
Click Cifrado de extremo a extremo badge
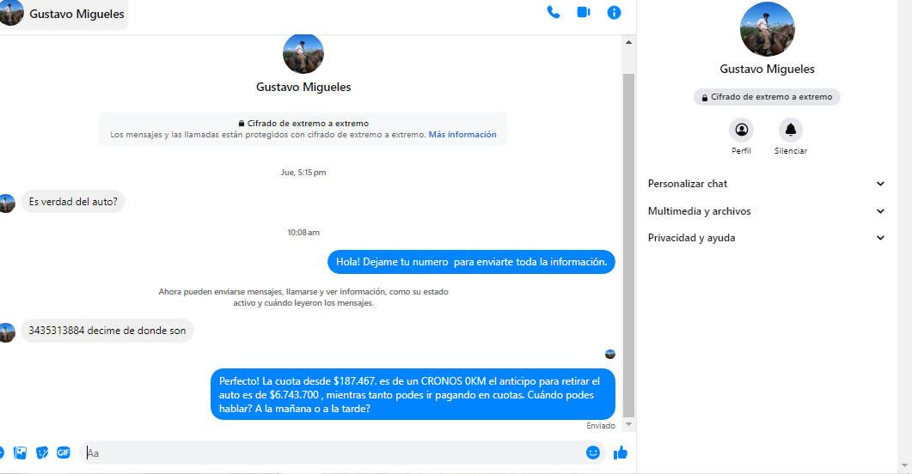[767, 97]
